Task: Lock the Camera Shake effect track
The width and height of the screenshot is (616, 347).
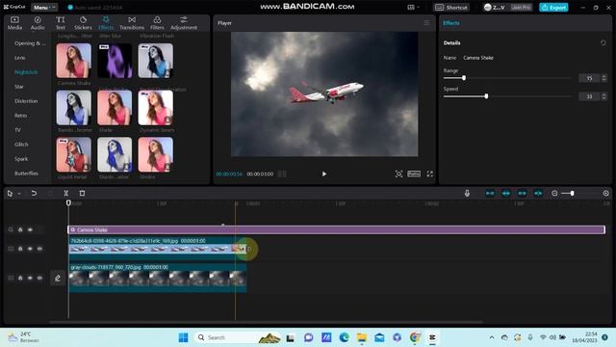Action: [x=20, y=229]
